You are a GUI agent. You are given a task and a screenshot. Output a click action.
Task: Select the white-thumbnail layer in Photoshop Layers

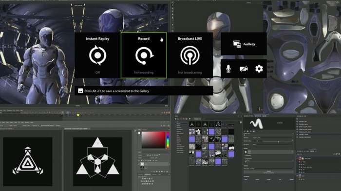(154, 164)
